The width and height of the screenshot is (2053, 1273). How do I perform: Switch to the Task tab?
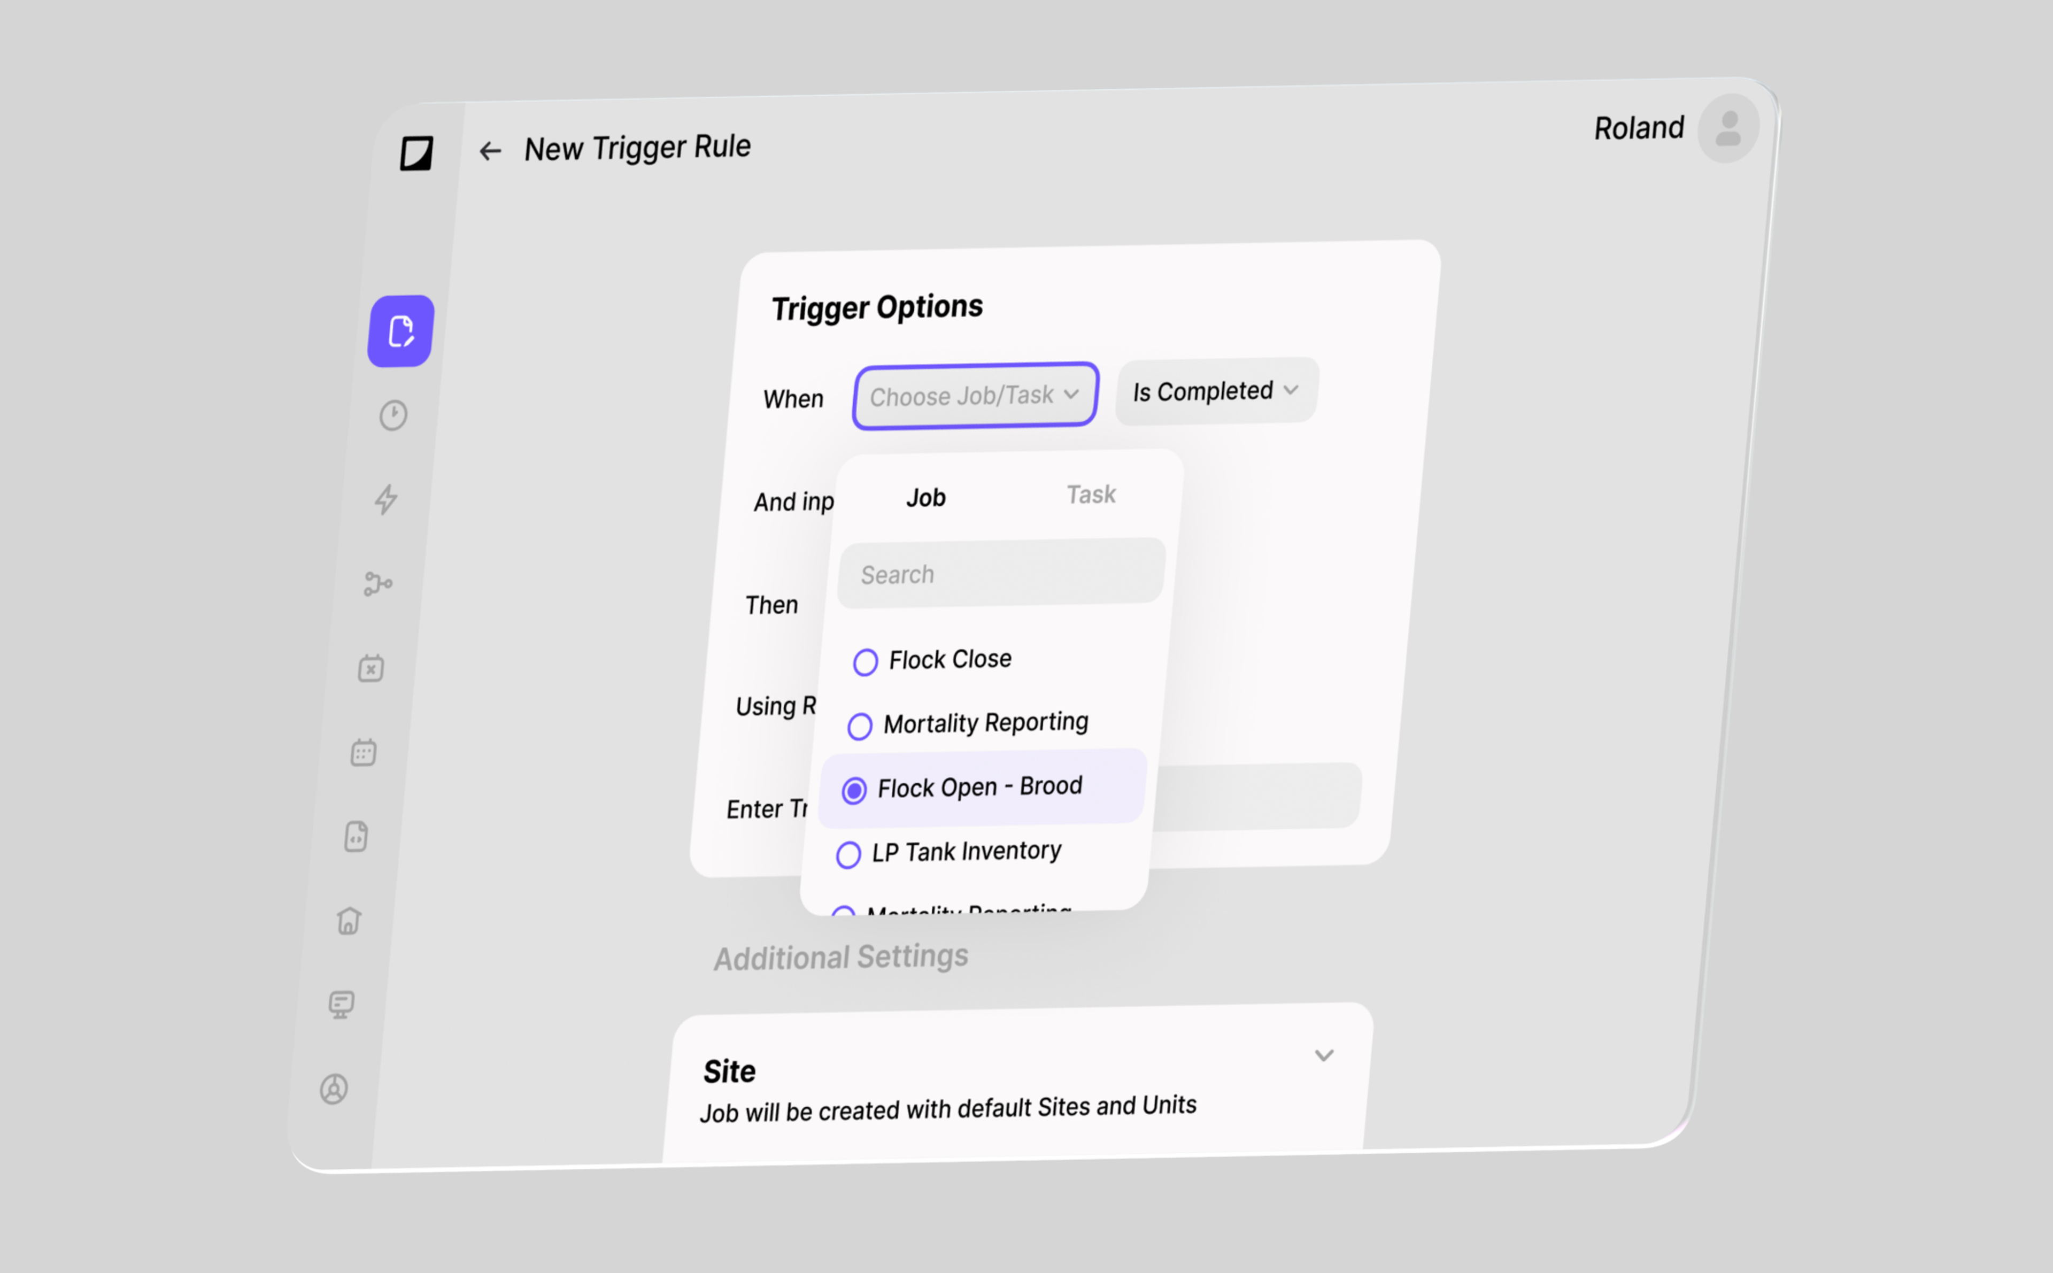click(x=1091, y=494)
